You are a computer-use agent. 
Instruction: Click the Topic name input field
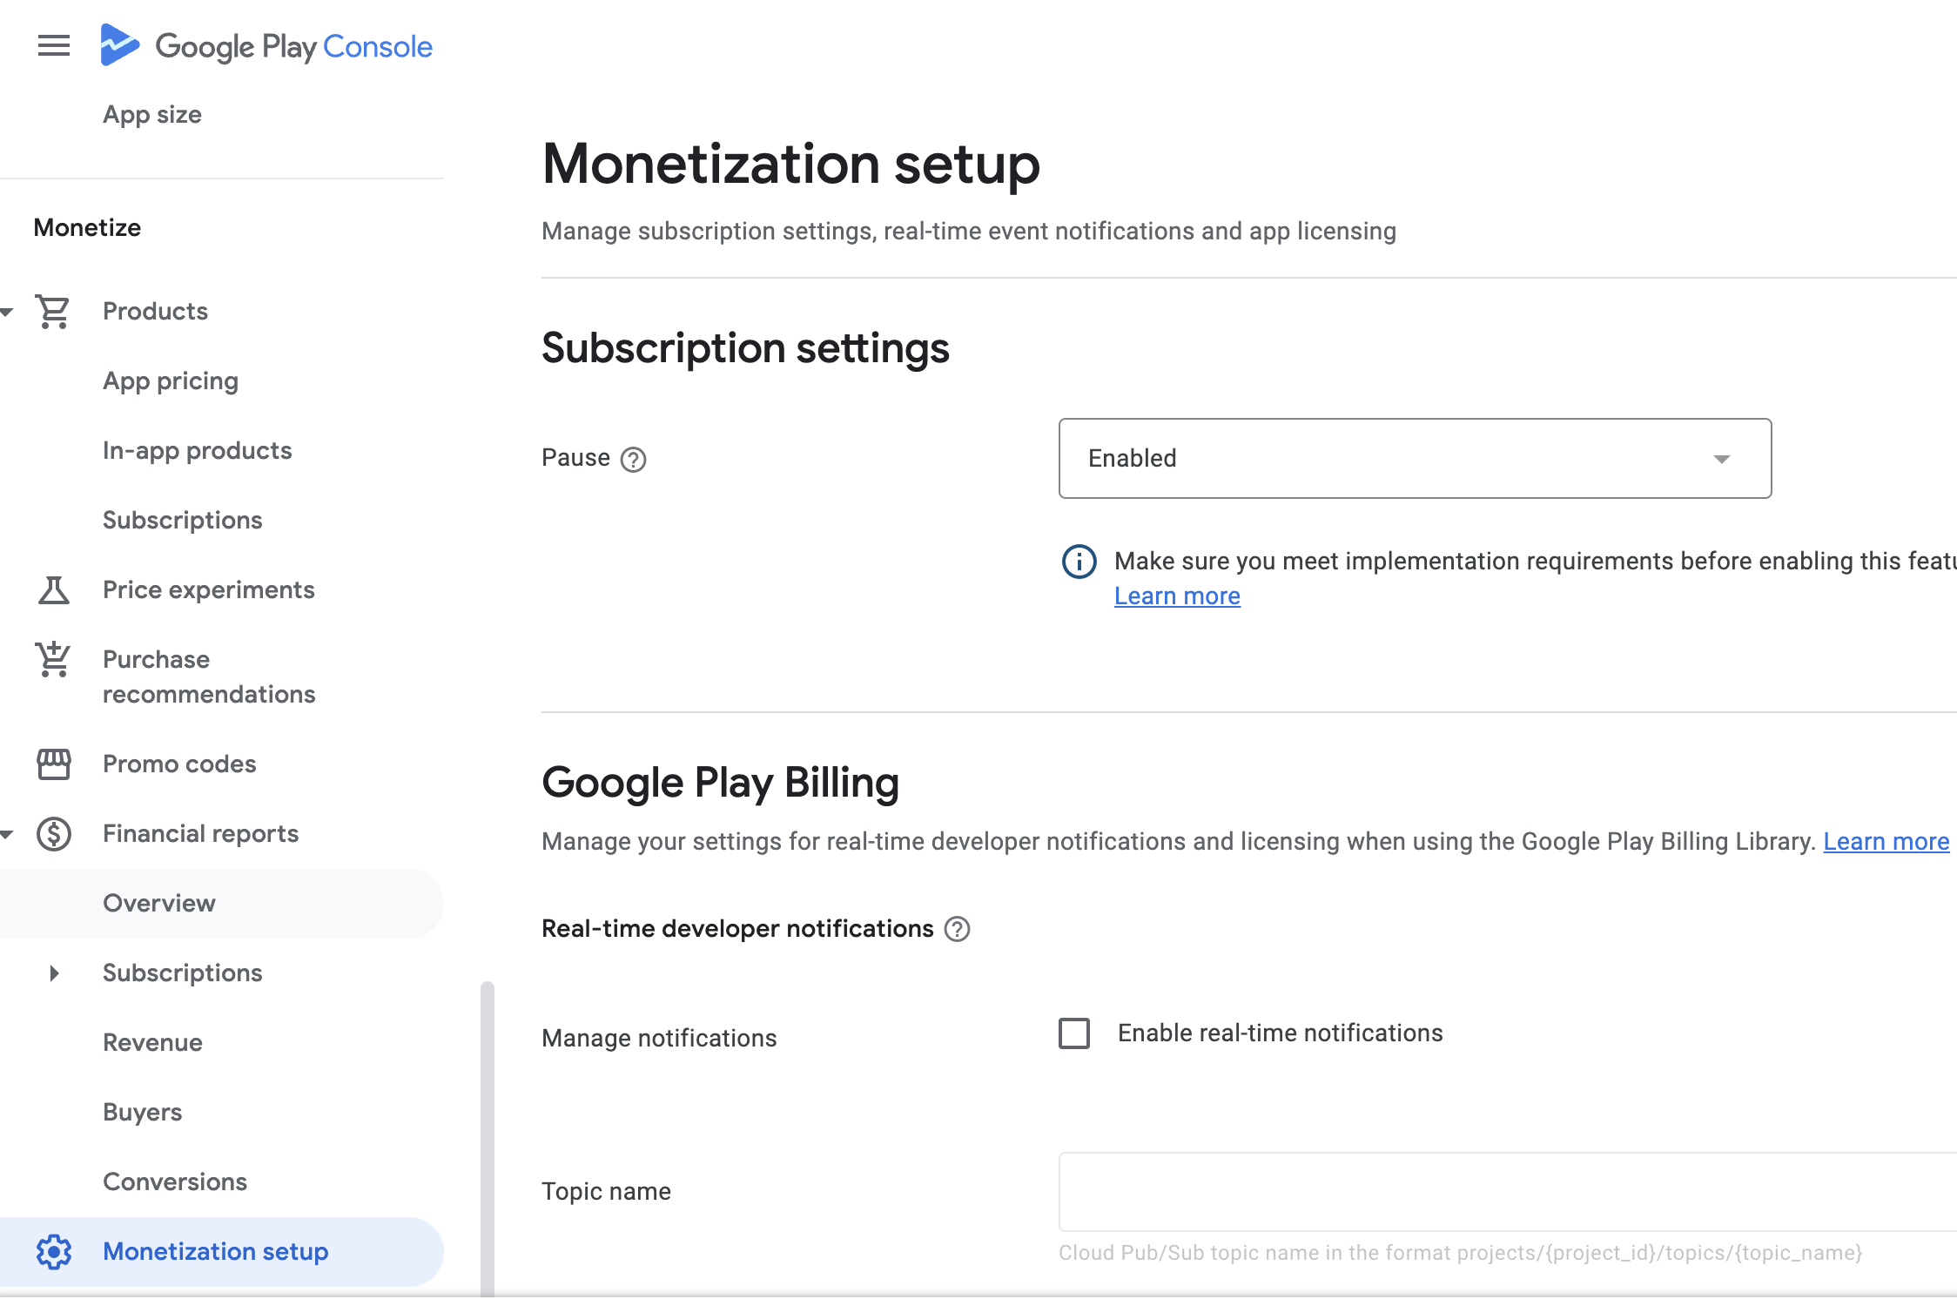point(1506,1191)
